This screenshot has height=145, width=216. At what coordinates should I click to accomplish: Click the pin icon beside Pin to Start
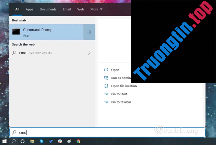coord(106,94)
